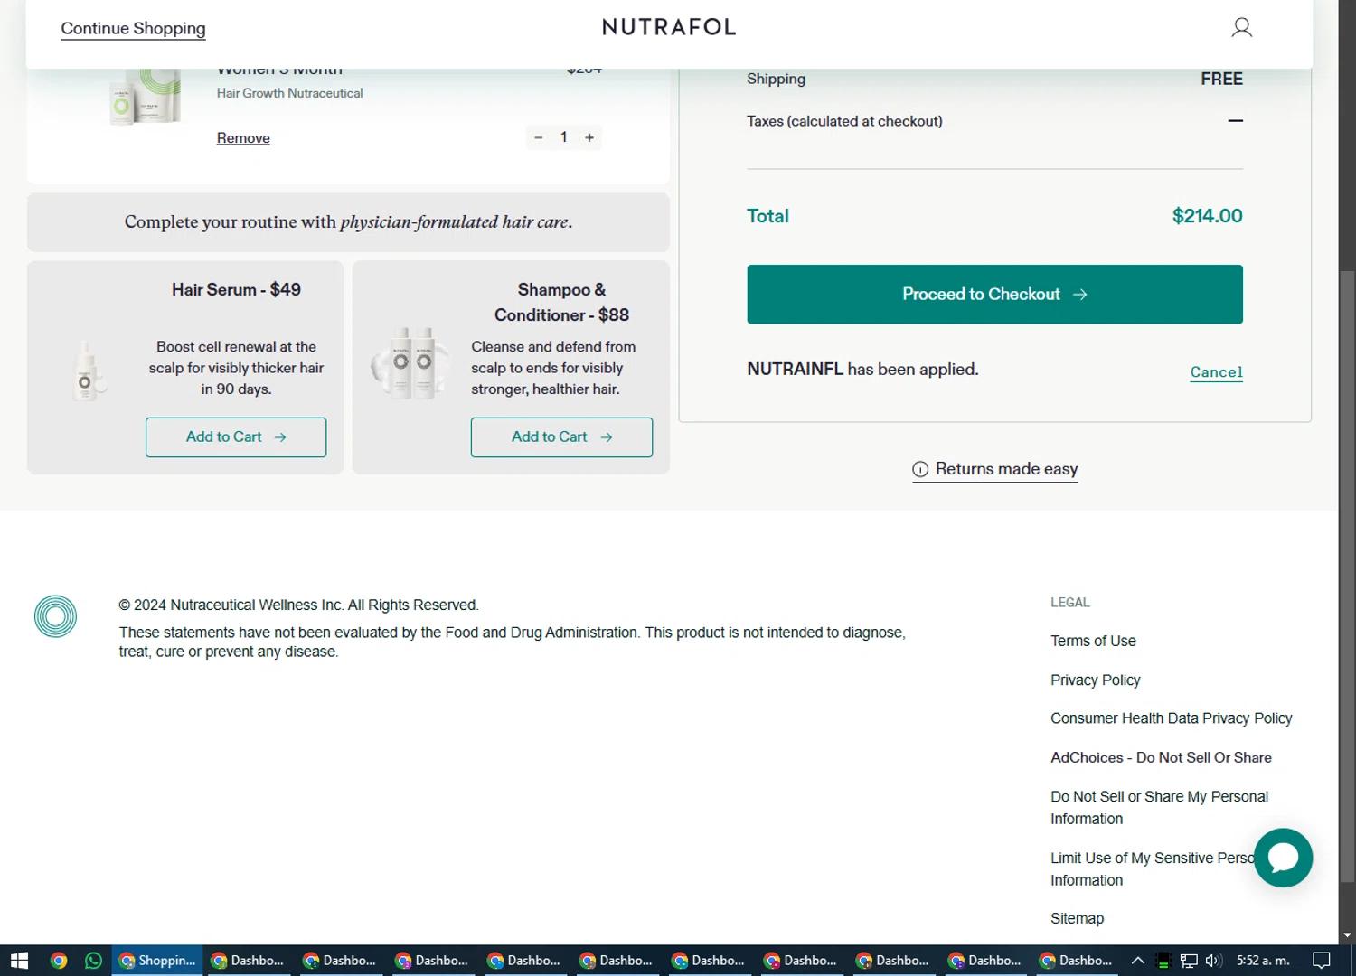Screen dimensions: 1356x976
Task: Open the account profile icon
Action: tap(1241, 27)
